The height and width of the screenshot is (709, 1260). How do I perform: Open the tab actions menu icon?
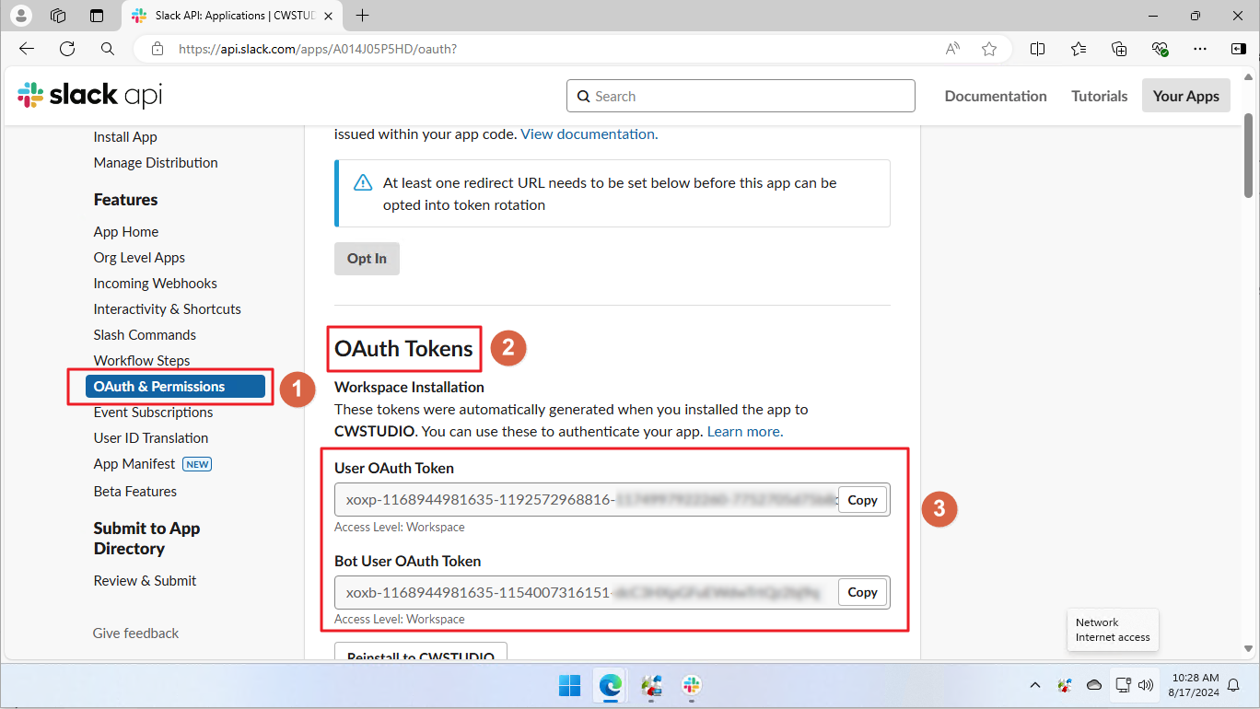[97, 16]
